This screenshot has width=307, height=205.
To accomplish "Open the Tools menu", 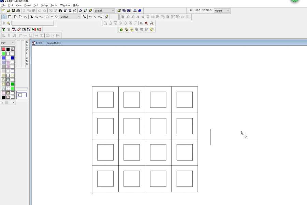I will tap(54, 5).
